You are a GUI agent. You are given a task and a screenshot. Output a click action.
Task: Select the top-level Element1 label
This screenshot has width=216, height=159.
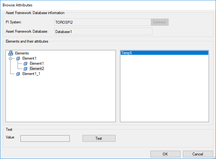[29, 58]
